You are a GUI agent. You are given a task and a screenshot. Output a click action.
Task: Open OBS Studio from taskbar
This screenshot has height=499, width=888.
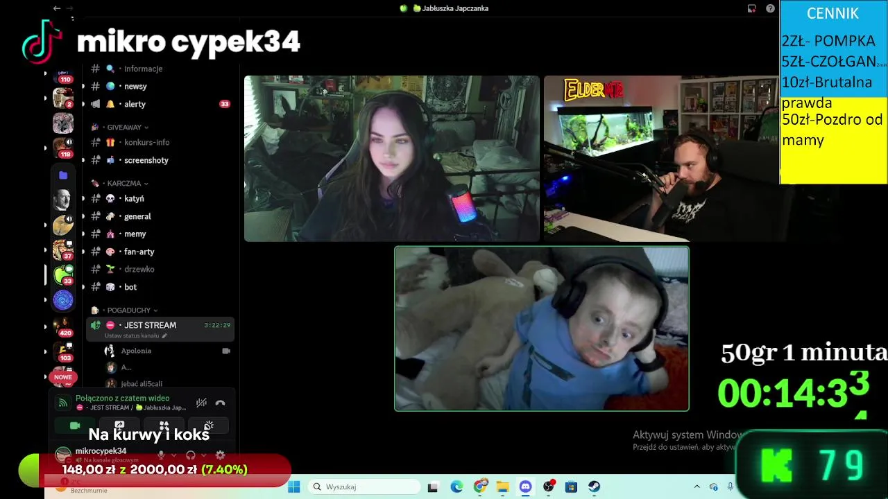(x=549, y=487)
